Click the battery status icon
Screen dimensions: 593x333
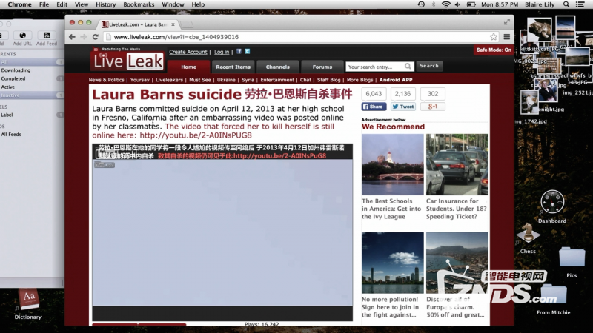pyautogui.click(x=471, y=4)
